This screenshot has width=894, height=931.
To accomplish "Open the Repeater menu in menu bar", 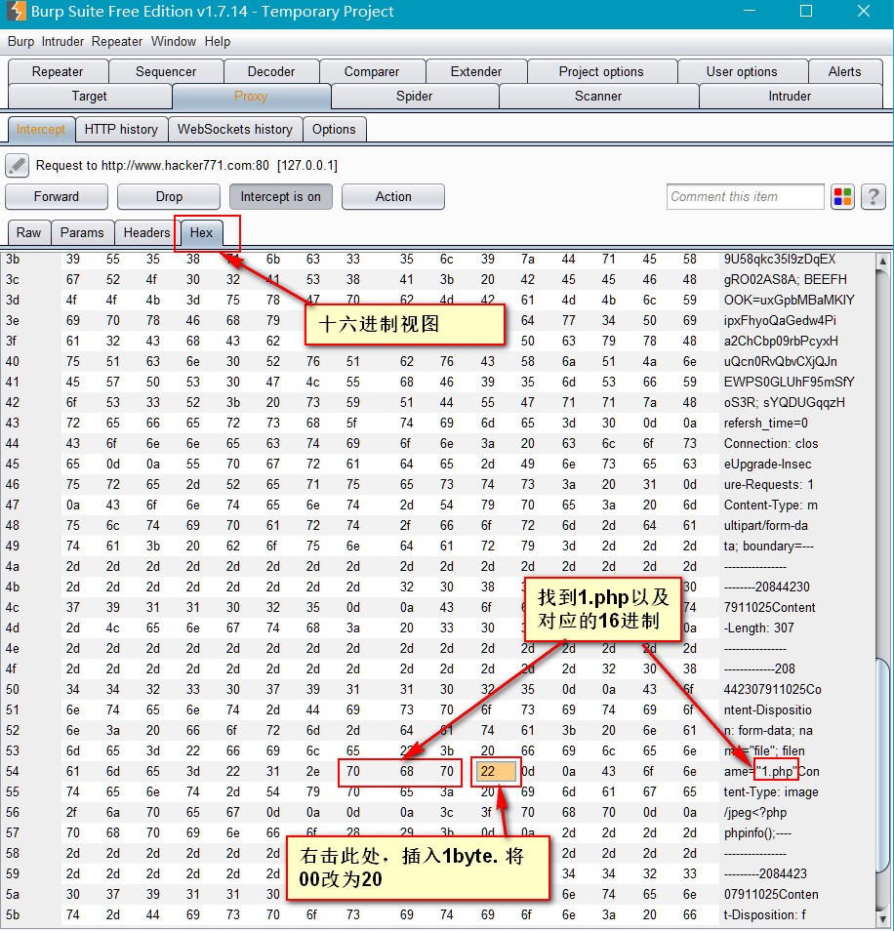I will 117,42.
